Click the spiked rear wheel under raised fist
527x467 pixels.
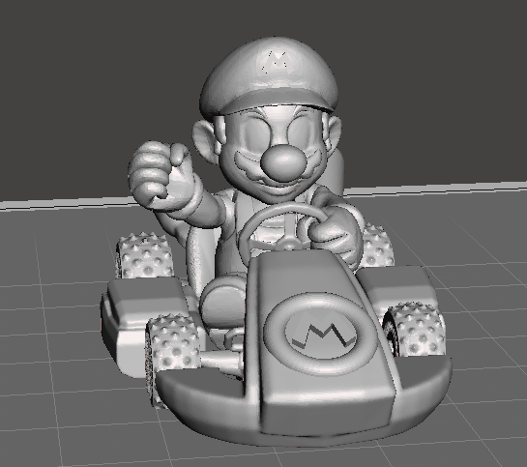pos(144,255)
